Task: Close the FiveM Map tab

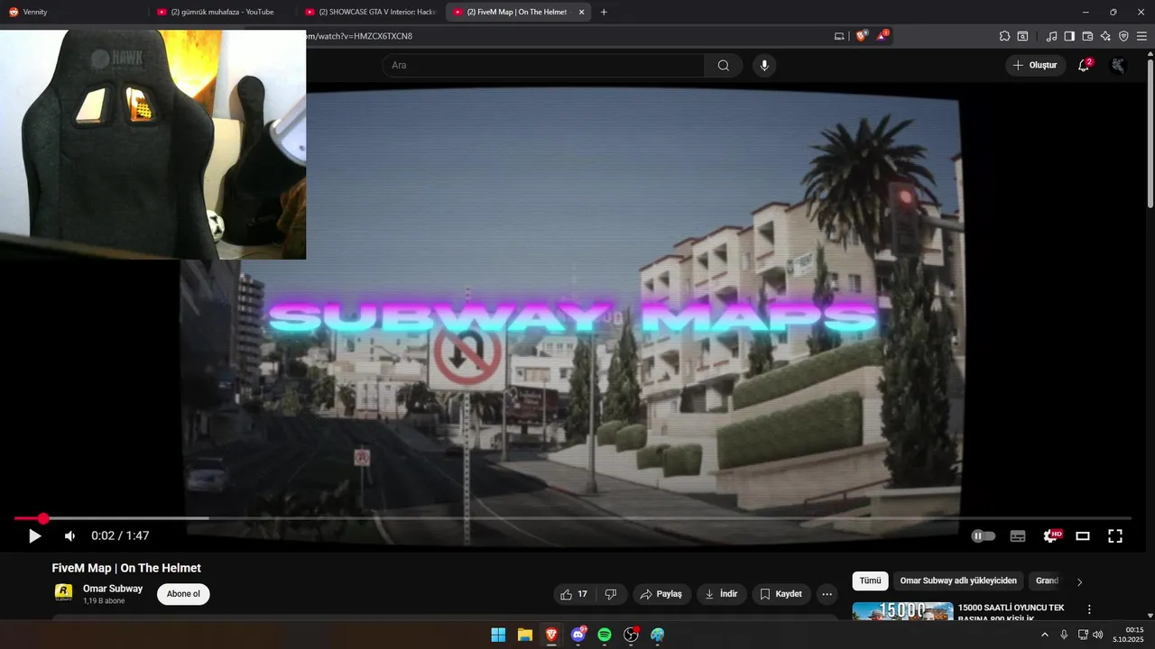Action: [581, 12]
